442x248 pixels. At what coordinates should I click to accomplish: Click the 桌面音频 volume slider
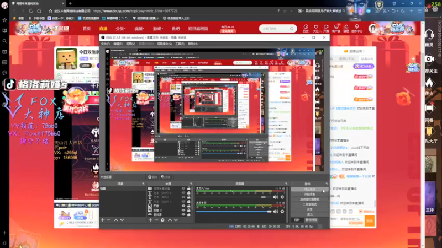click(234, 212)
